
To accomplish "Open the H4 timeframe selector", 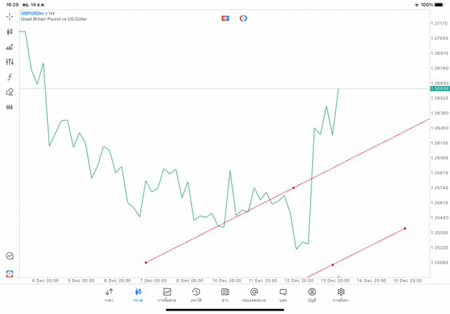I will [x=10, y=107].
